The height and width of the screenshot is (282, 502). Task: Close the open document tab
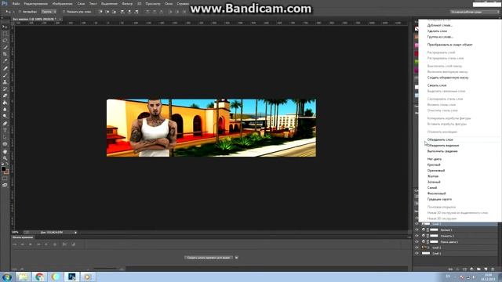tap(60, 19)
